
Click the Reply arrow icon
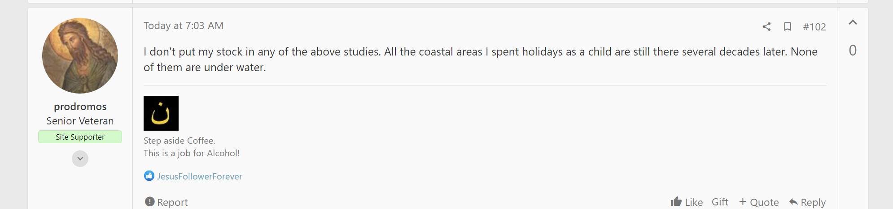(793, 202)
